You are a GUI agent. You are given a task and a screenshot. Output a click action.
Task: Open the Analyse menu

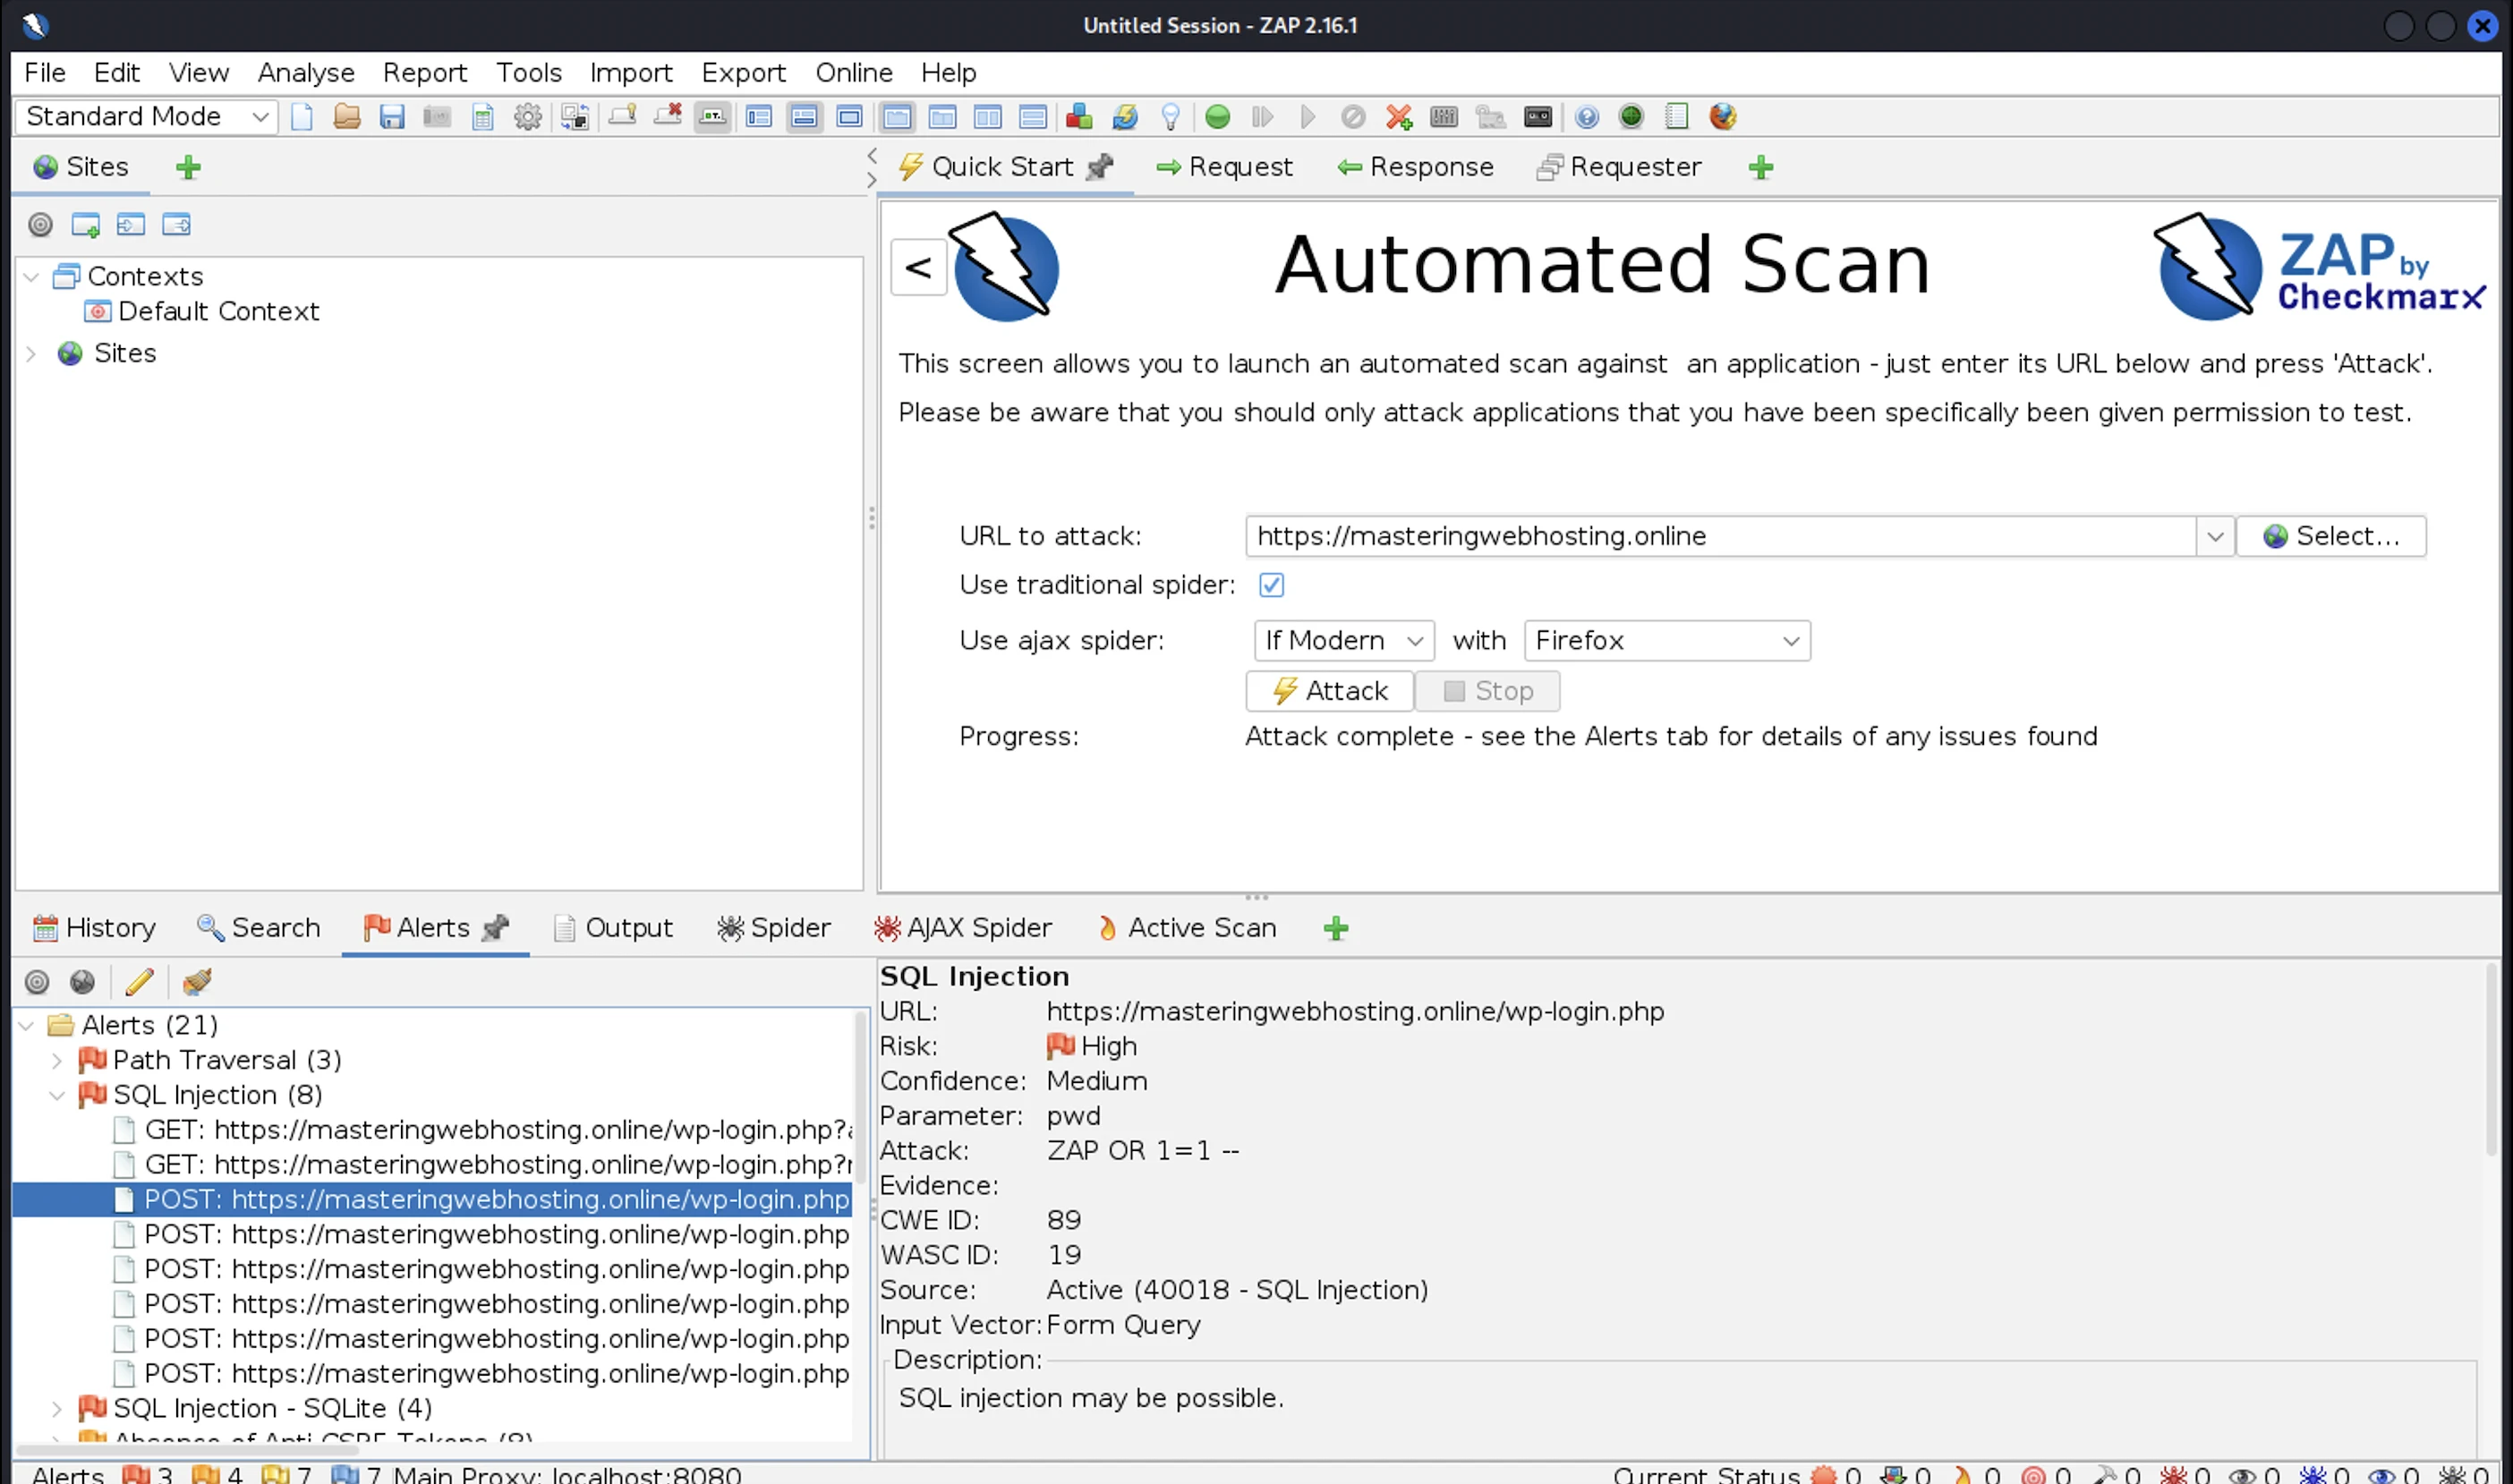pyautogui.click(x=306, y=73)
